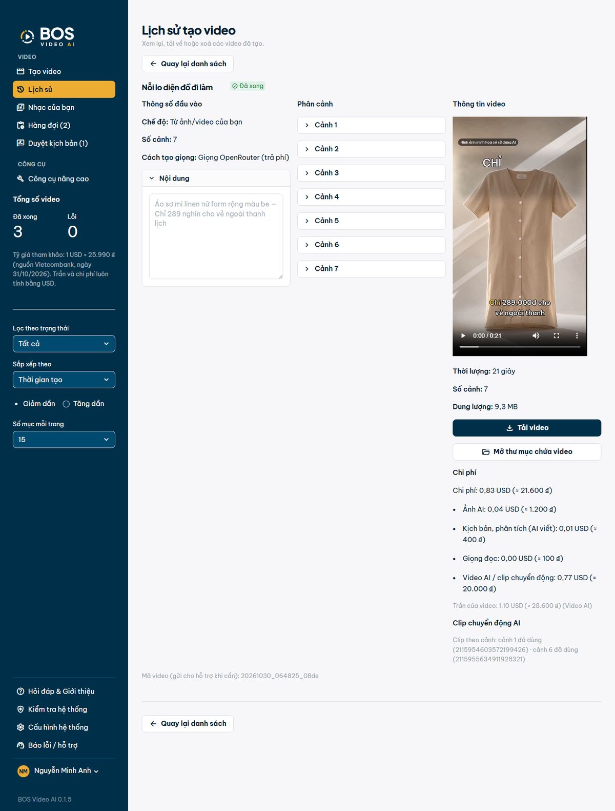
Task: Mute the video using the speaker icon
Action: [x=536, y=335]
